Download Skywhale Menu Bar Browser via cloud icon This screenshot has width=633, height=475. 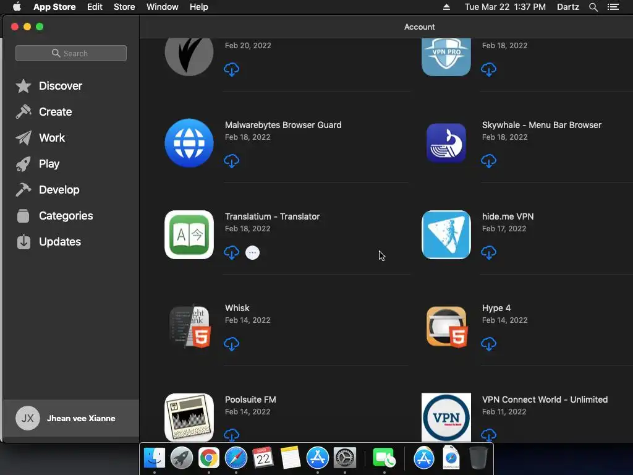488,161
